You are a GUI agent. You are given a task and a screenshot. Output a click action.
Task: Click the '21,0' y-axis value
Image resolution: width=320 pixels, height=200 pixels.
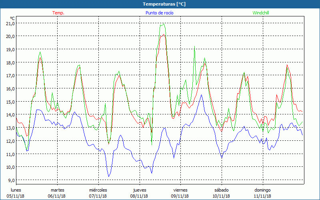[x=10, y=24]
